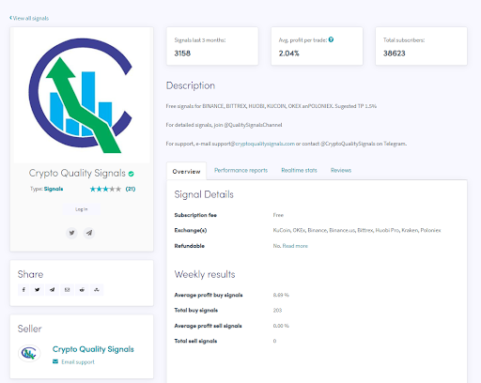
Task: Click the Total buy signals value 203
Action: click(277, 311)
